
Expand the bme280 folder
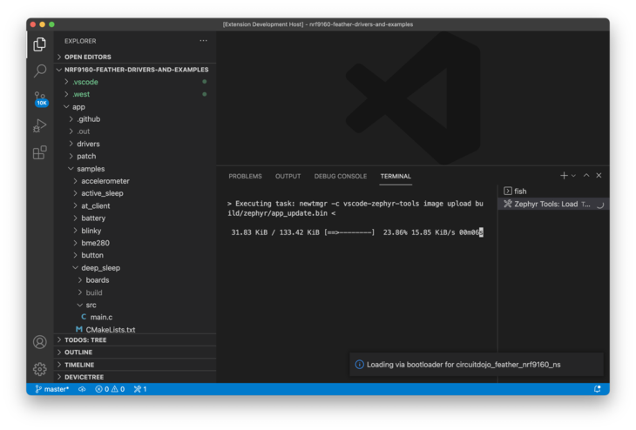coord(135,243)
